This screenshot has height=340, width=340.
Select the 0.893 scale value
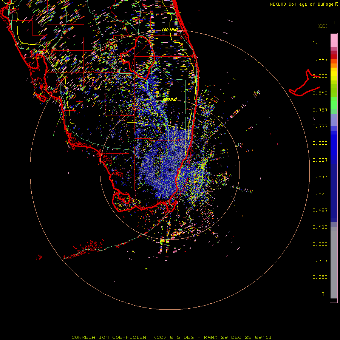(320, 76)
